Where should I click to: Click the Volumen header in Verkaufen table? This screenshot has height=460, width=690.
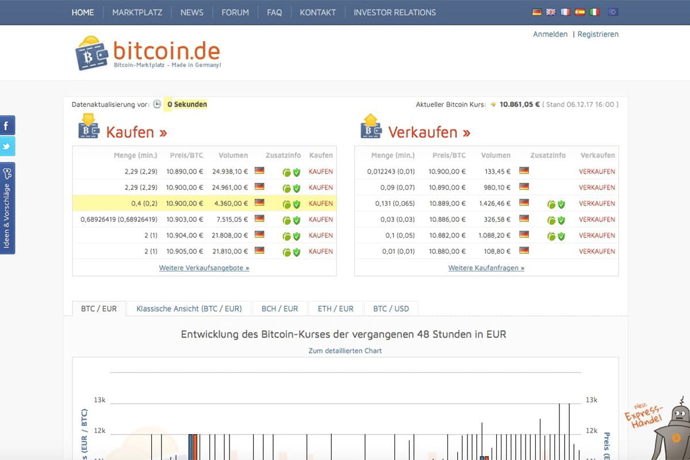[x=496, y=155]
